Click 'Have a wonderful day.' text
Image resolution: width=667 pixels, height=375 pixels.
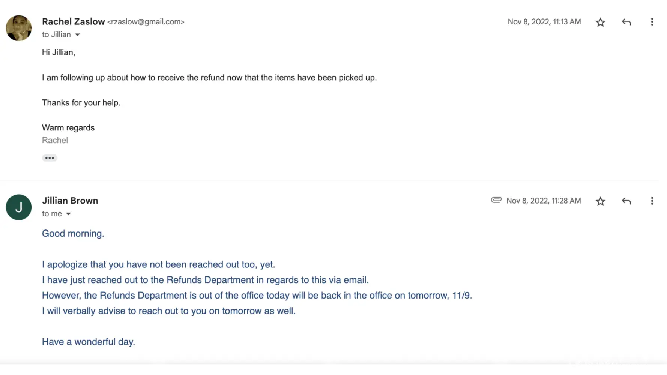click(x=89, y=342)
